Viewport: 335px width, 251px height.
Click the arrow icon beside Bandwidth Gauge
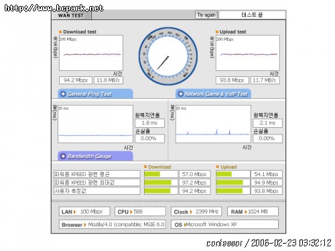[63, 156]
